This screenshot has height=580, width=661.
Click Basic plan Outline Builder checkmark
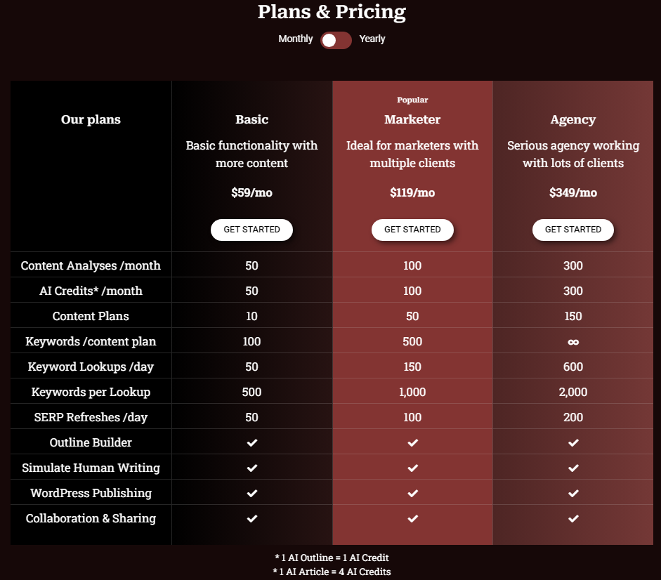pos(252,442)
